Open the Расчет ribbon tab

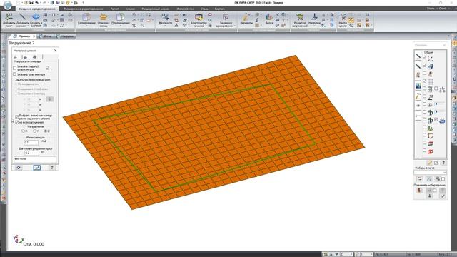point(114,9)
